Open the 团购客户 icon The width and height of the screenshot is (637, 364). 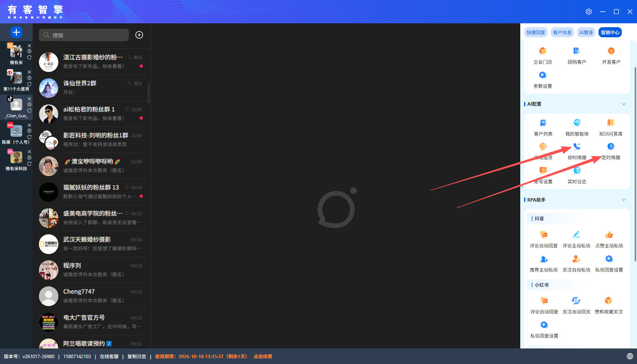pyautogui.click(x=577, y=51)
